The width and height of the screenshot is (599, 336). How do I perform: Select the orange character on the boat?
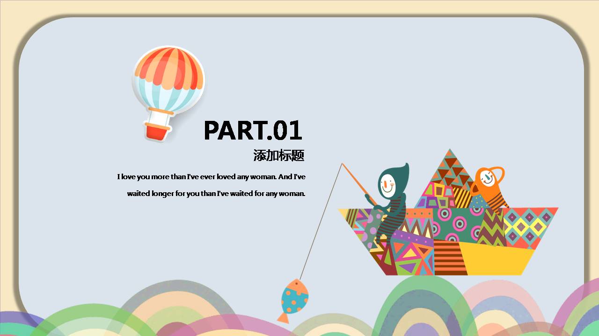click(489, 187)
